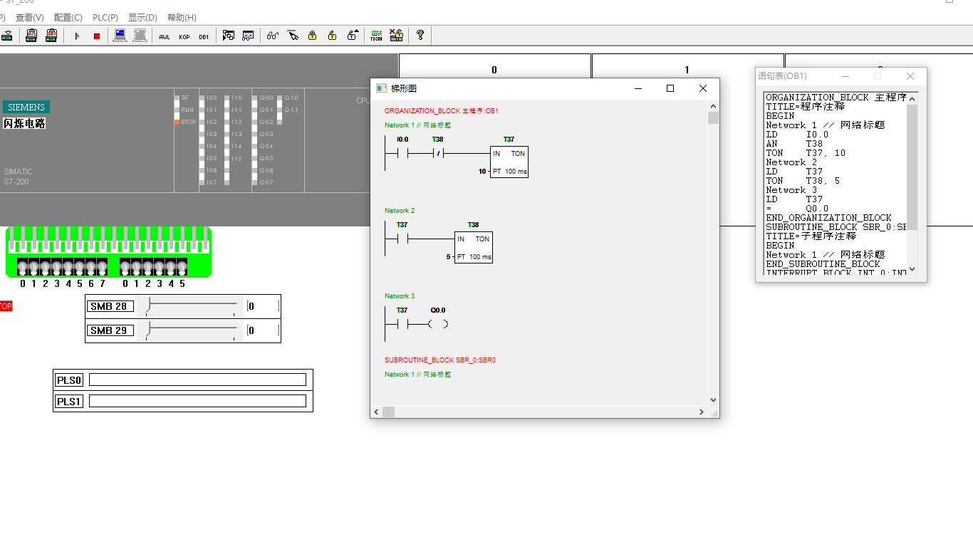Open the 配置(C) menu
Viewport: 973px width, 549px height.
(x=68, y=17)
